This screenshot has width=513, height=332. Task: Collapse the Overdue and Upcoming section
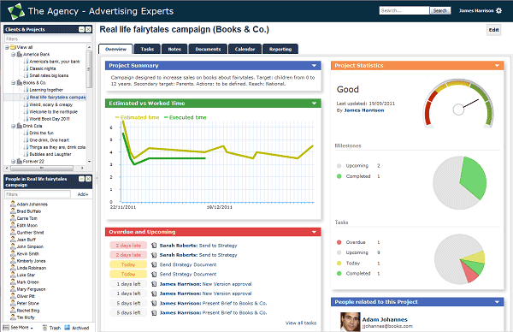coord(314,232)
